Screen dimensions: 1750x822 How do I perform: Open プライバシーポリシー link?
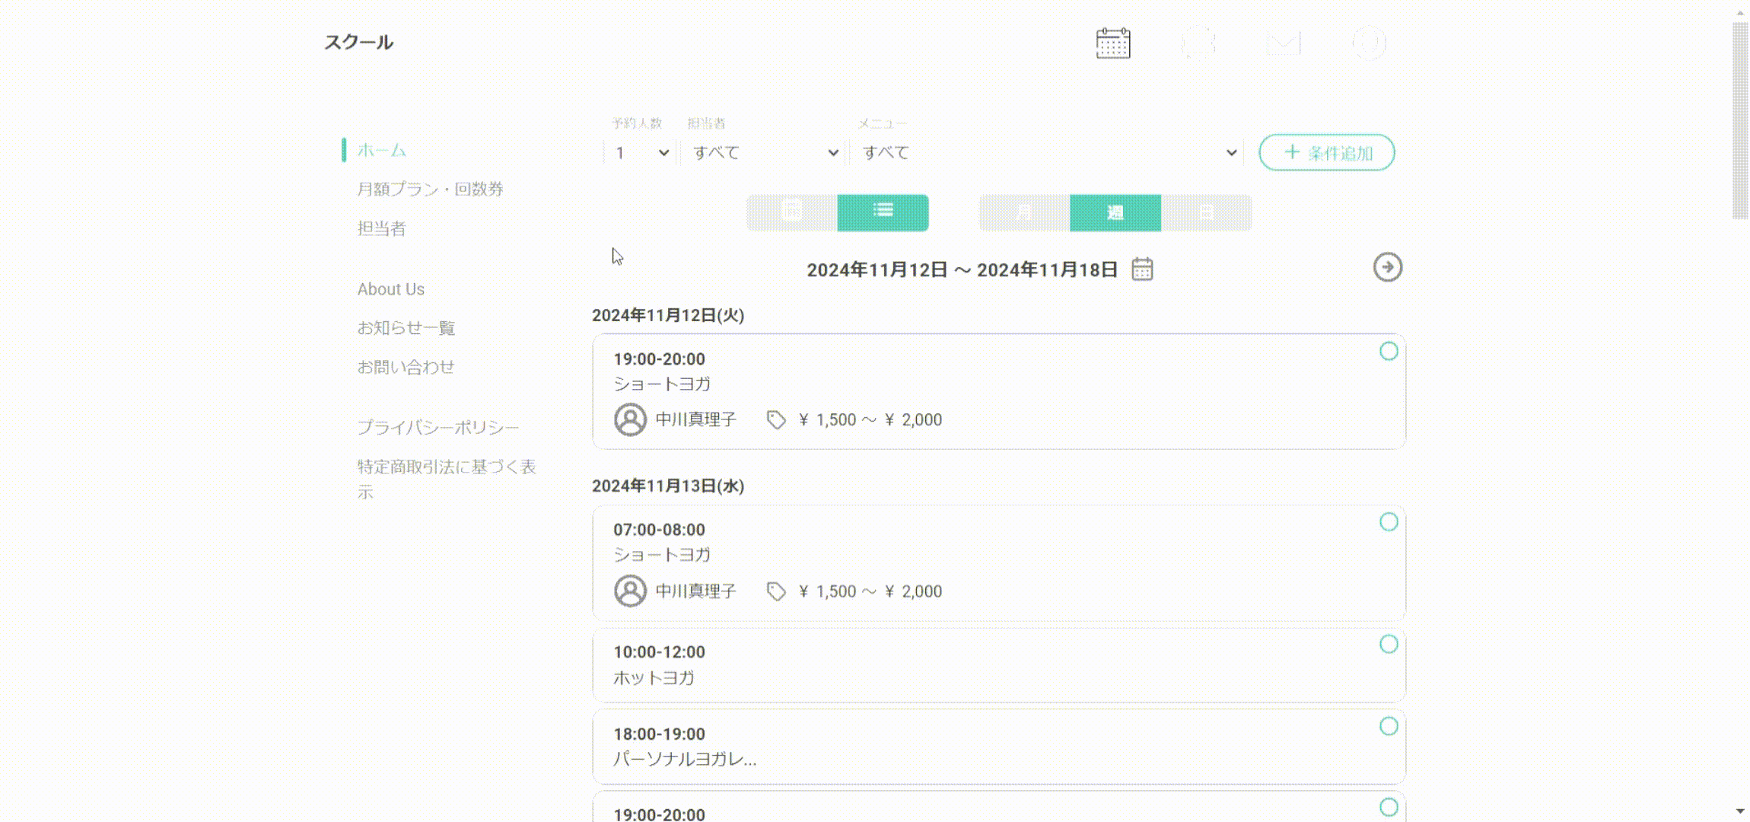pyautogui.click(x=438, y=428)
